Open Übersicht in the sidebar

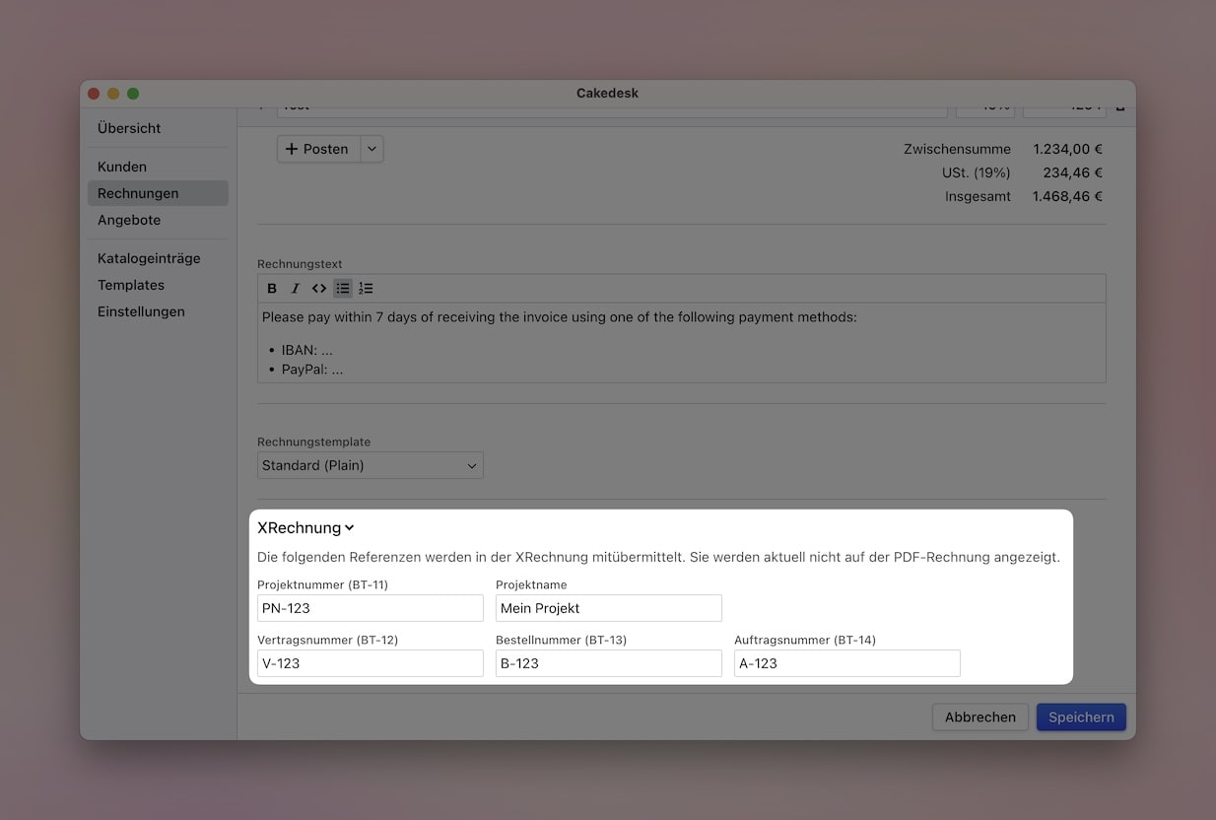[129, 128]
